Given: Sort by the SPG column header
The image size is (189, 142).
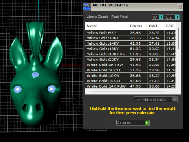Looking at the screenshot, I should pos(170,26).
